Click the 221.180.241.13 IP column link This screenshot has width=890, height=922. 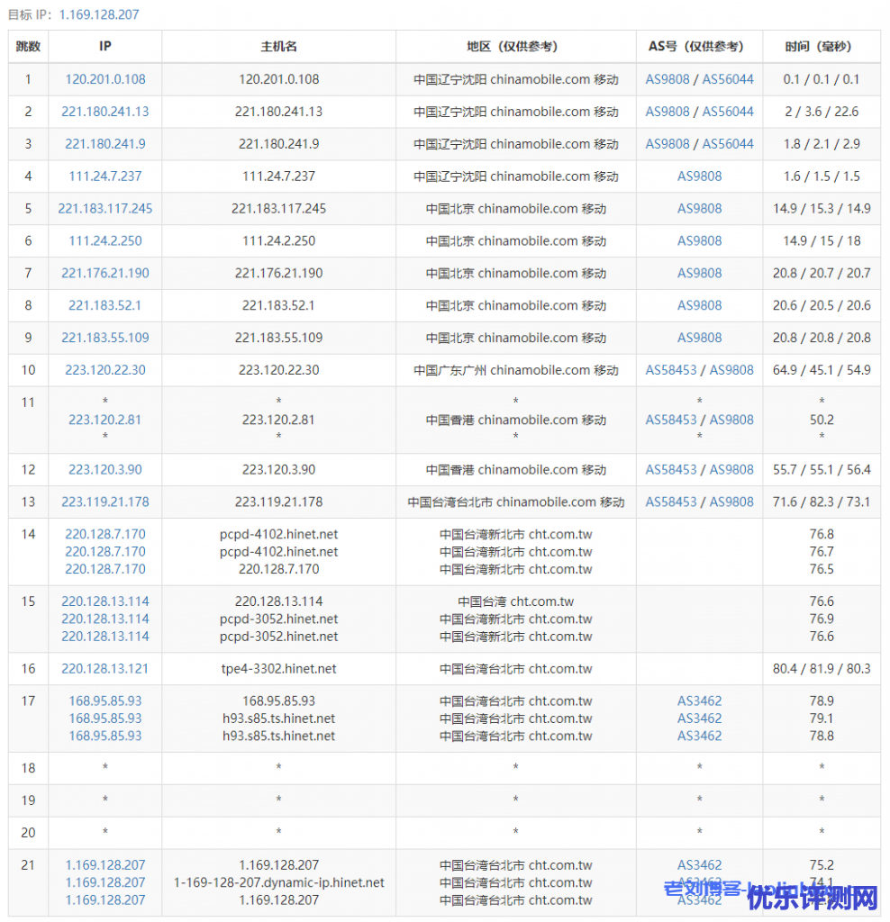[x=104, y=112]
